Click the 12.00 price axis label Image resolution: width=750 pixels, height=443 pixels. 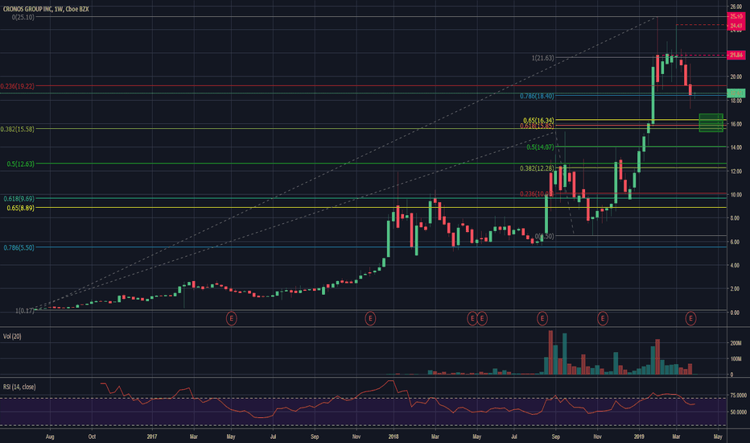click(x=736, y=172)
